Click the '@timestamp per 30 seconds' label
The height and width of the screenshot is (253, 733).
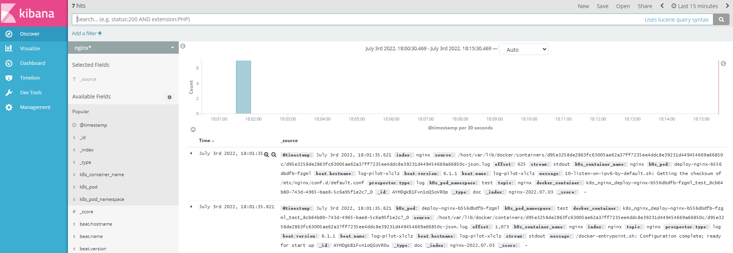pos(460,128)
